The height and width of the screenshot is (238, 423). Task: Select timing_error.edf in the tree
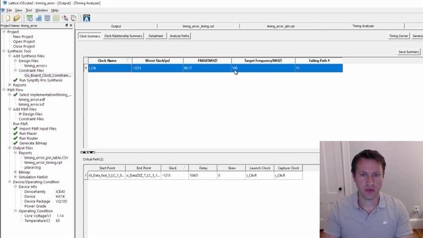click(x=32, y=100)
